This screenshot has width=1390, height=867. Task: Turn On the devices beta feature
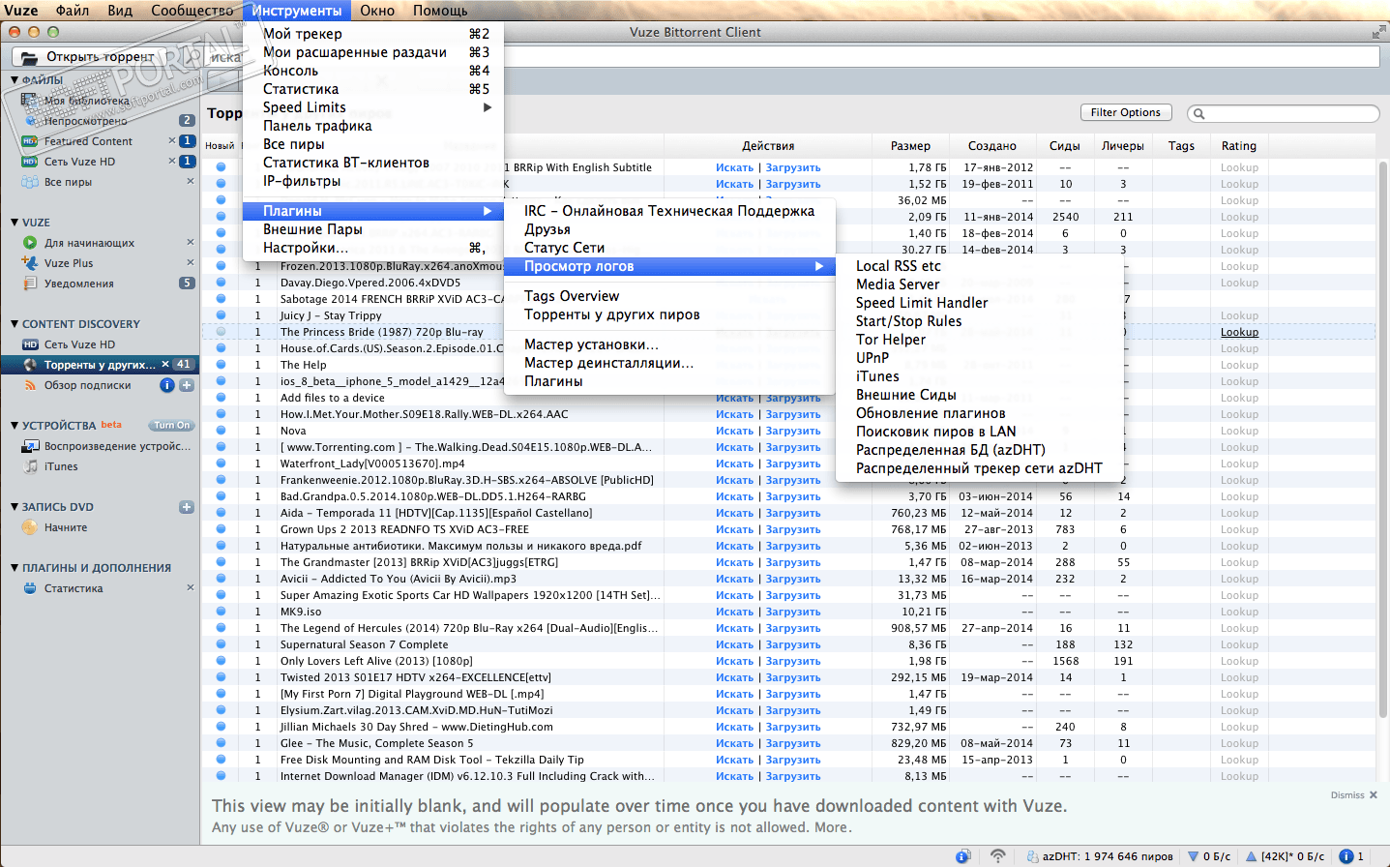(171, 426)
